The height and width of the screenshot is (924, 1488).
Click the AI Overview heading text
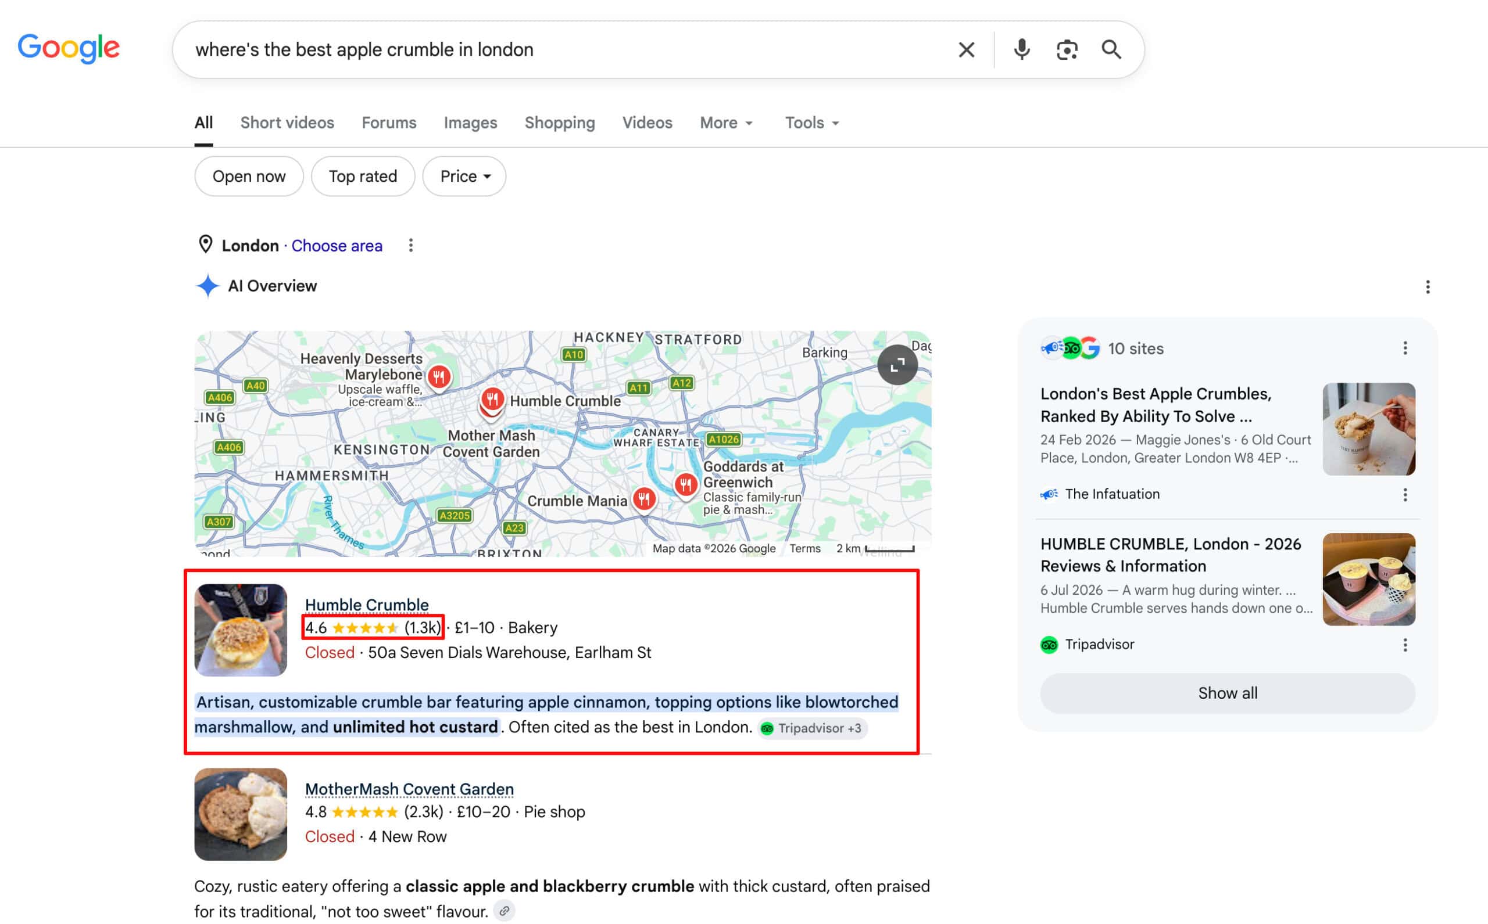point(272,285)
